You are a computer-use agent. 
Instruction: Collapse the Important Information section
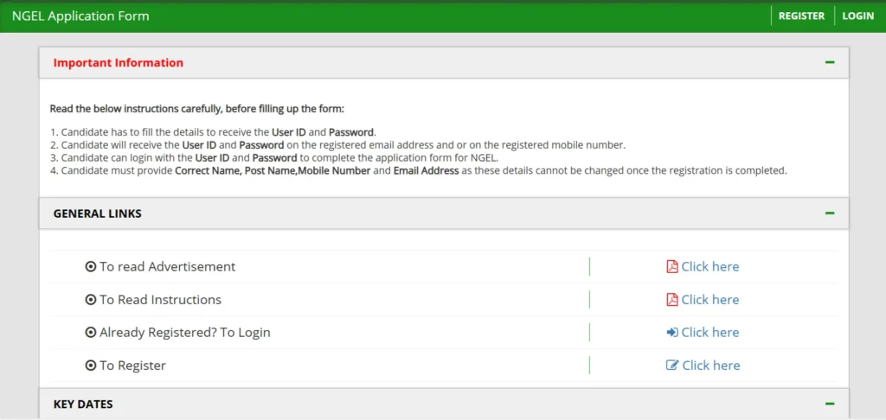pos(830,62)
